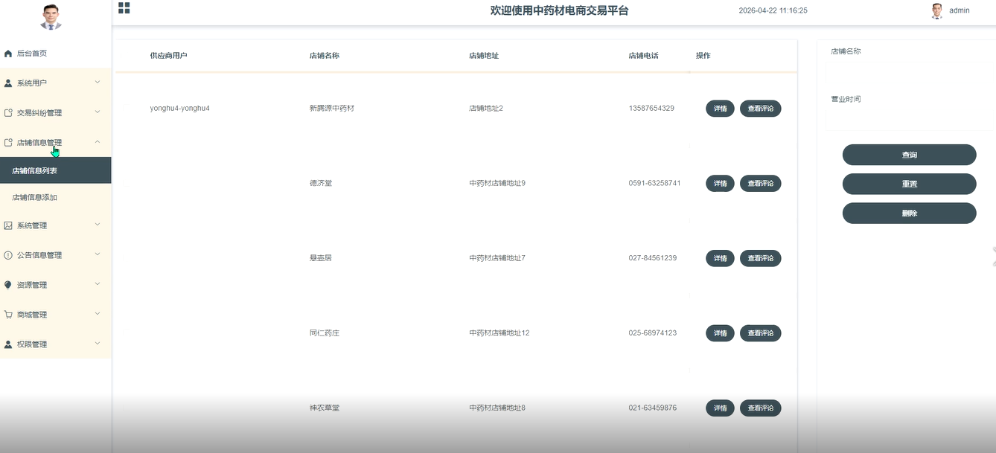This screenshot has height=453, width=996.
Task: Open 系统用户 menu item
Action: click(56, 83)
